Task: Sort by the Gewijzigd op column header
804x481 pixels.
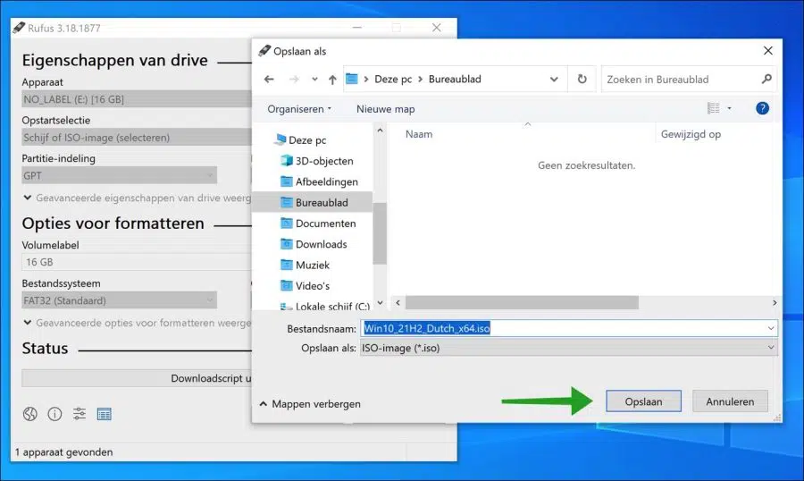Action: tap(691, 134)
